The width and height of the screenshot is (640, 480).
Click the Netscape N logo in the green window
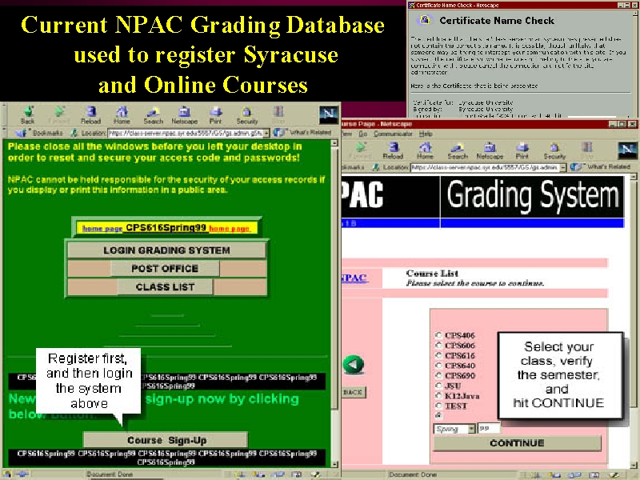328,114
